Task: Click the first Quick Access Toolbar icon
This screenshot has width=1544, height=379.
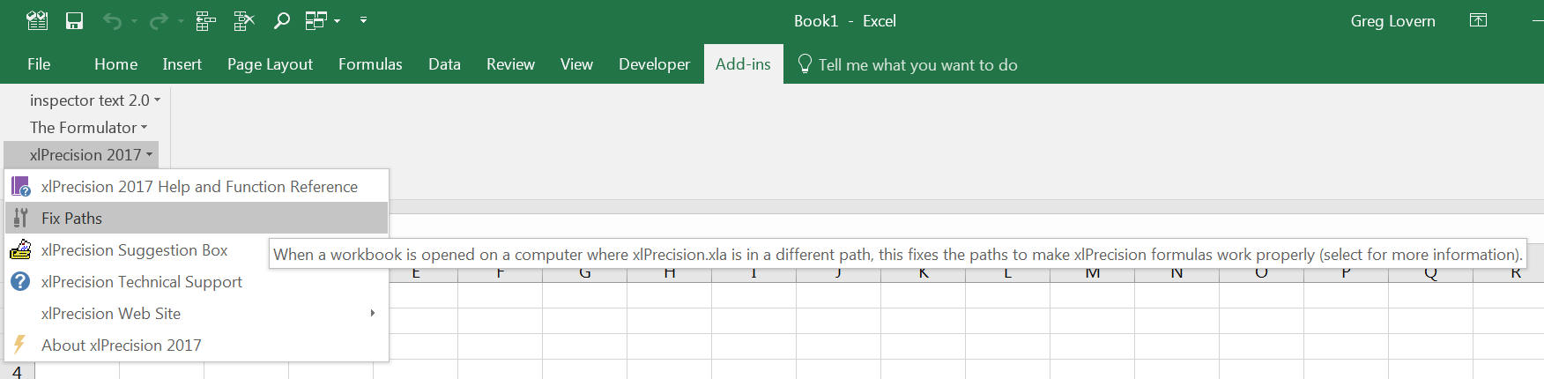Action: tap(37, 20)
